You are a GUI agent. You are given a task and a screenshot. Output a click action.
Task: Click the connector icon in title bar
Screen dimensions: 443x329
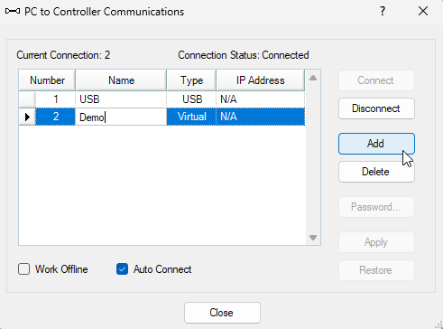[x=13, y=12]
